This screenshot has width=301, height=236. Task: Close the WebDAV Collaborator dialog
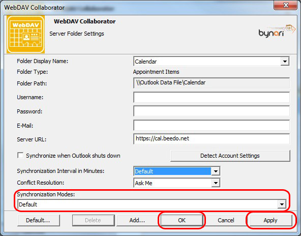285,5
